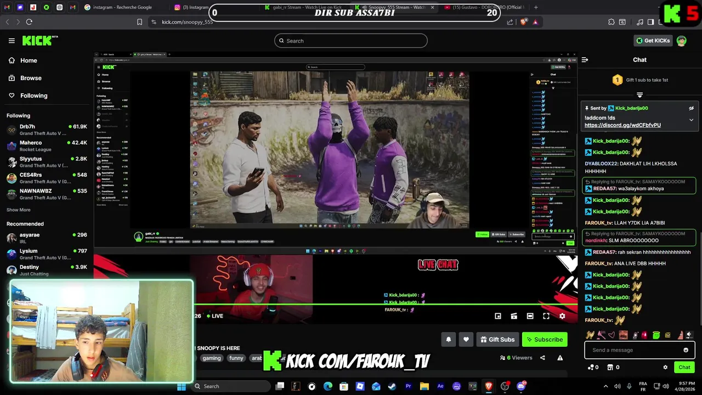Click the gaming tag
The width and height of the screenshot is (702, 395).
click(x=211, y=358)
